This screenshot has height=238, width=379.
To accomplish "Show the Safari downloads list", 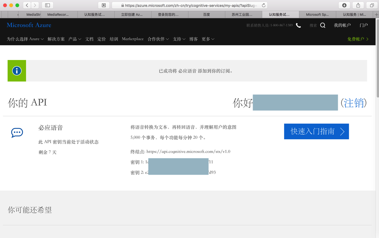I will (x=344, y=5).
